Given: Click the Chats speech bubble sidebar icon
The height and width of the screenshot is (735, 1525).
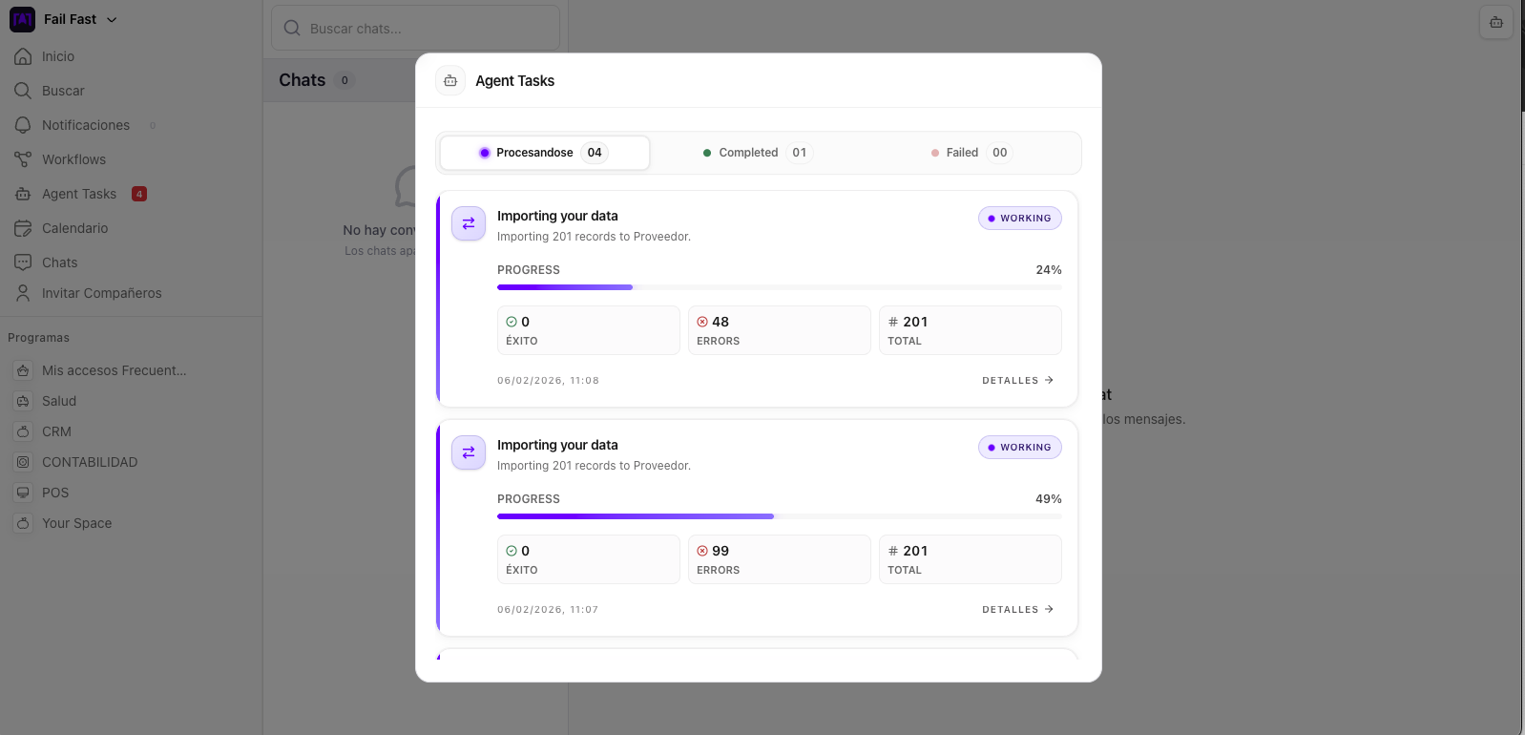Looking at the screenshot, I should 23,262.
